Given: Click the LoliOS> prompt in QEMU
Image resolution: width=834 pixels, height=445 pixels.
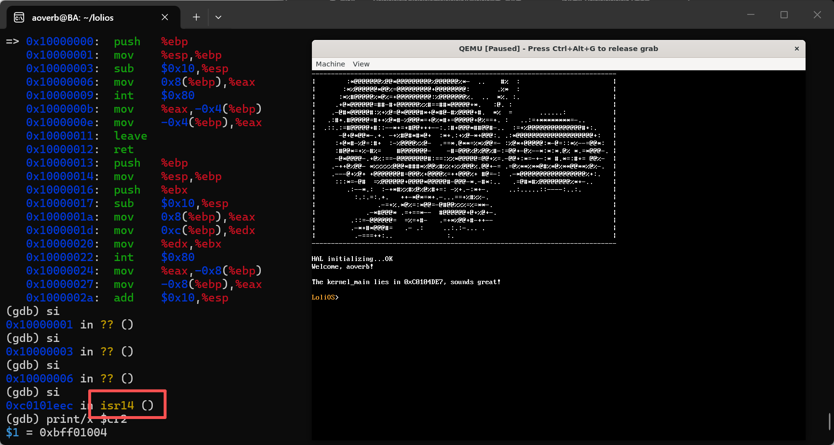Looking at the screenshot, I should click(325, 298).
